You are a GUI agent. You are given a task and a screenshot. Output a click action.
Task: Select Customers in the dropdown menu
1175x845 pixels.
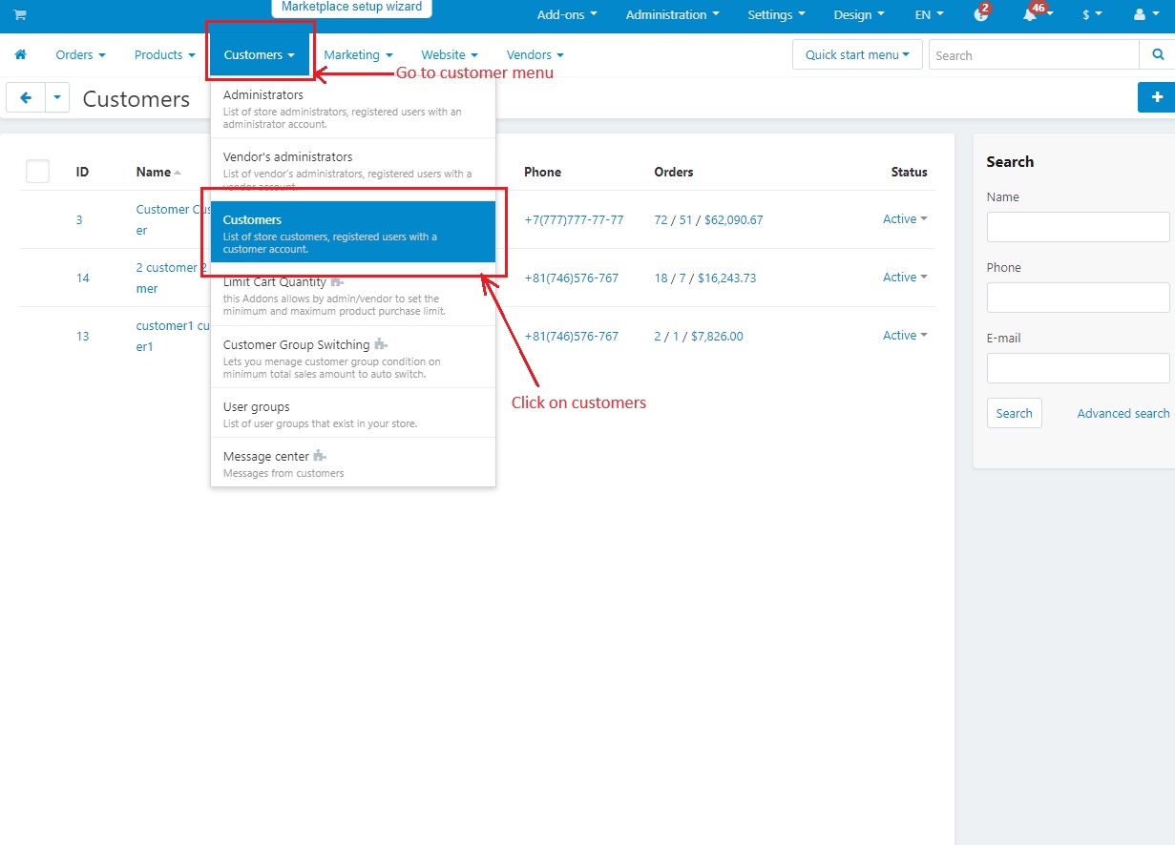pos(353,232)
